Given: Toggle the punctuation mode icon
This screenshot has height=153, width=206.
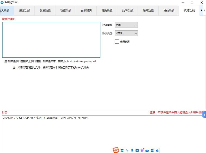Looking at the screenshot, I should (x=127, y=151).
